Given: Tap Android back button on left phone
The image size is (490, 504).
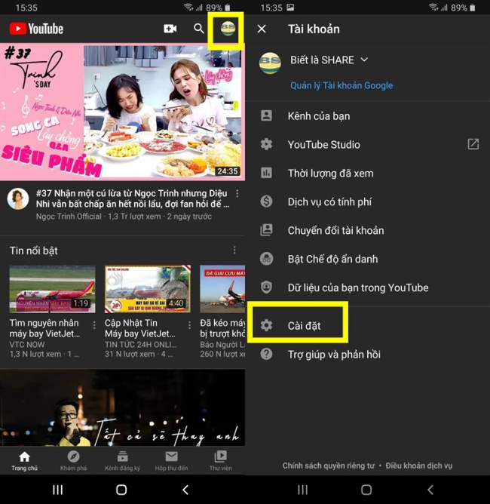Looking at the screenshot, I should coord(185,490).
